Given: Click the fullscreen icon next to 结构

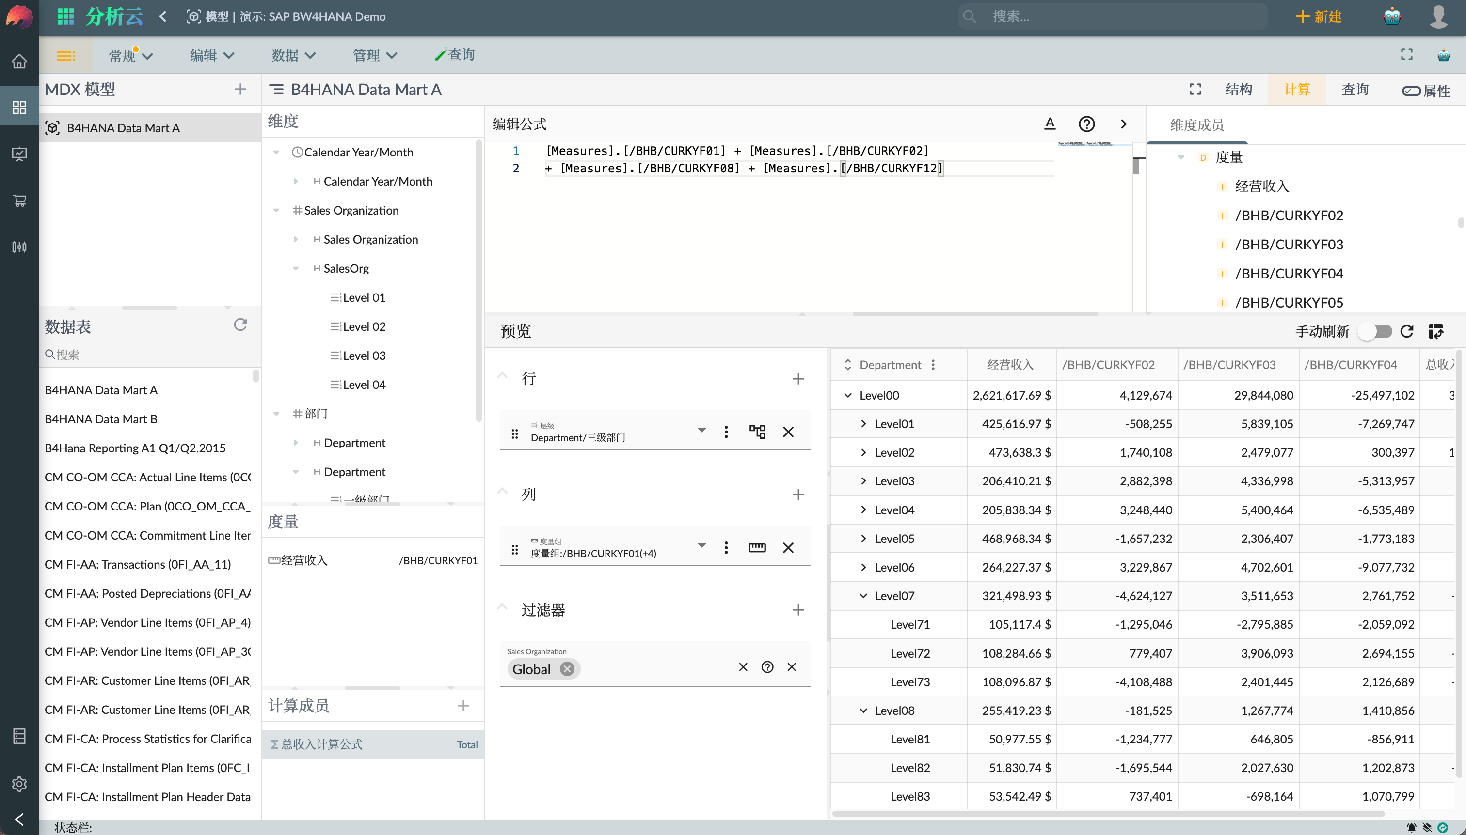Looking at the screenshot, I should (1195, 89).
